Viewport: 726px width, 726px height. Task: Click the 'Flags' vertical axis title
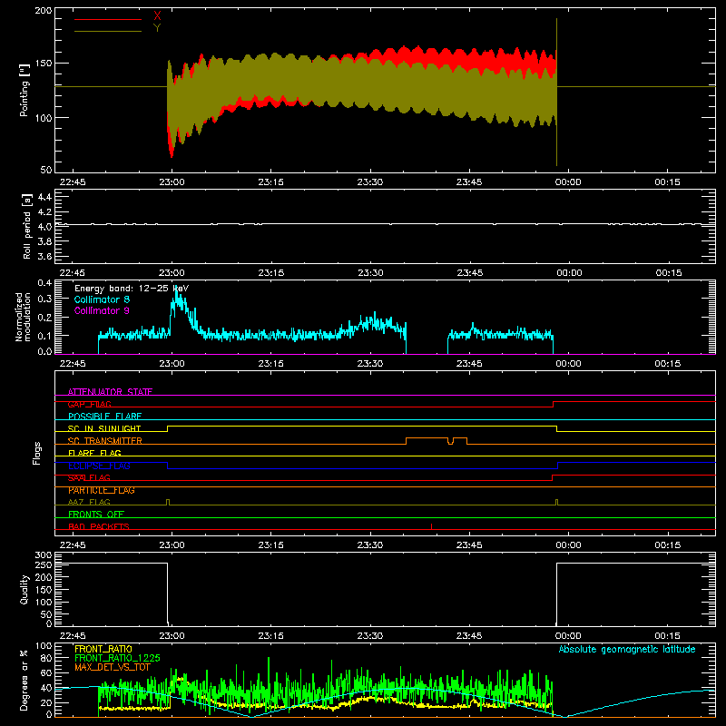pyautogui.click(x=37, y=453)
